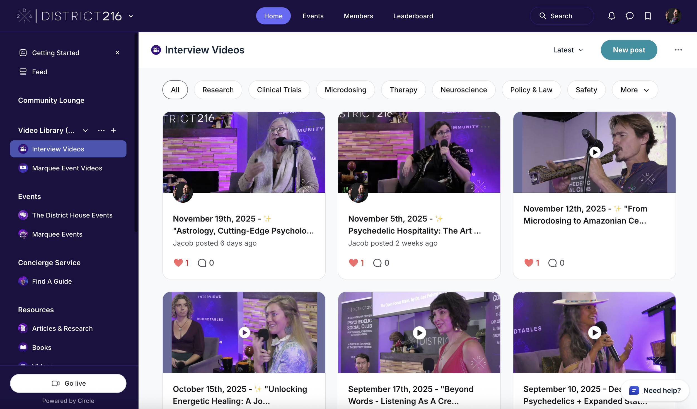
Task: Open the bookmarks icon in header
Action: (648, 16)
